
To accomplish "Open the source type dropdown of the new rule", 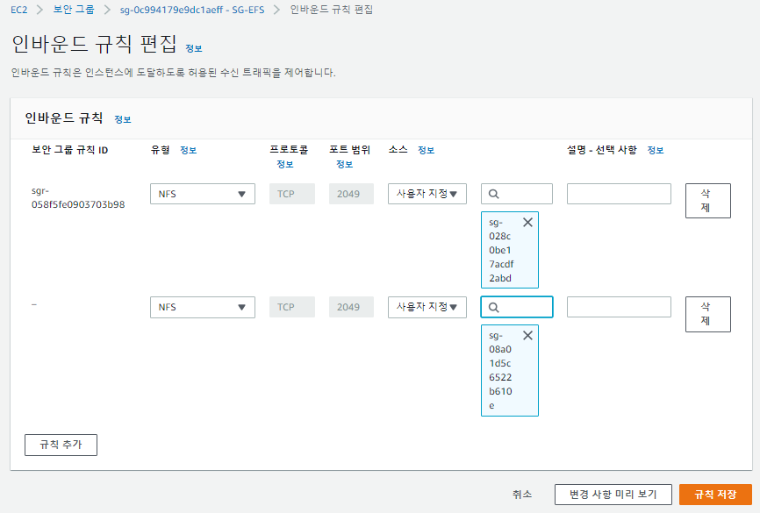I will pos(427,307).
